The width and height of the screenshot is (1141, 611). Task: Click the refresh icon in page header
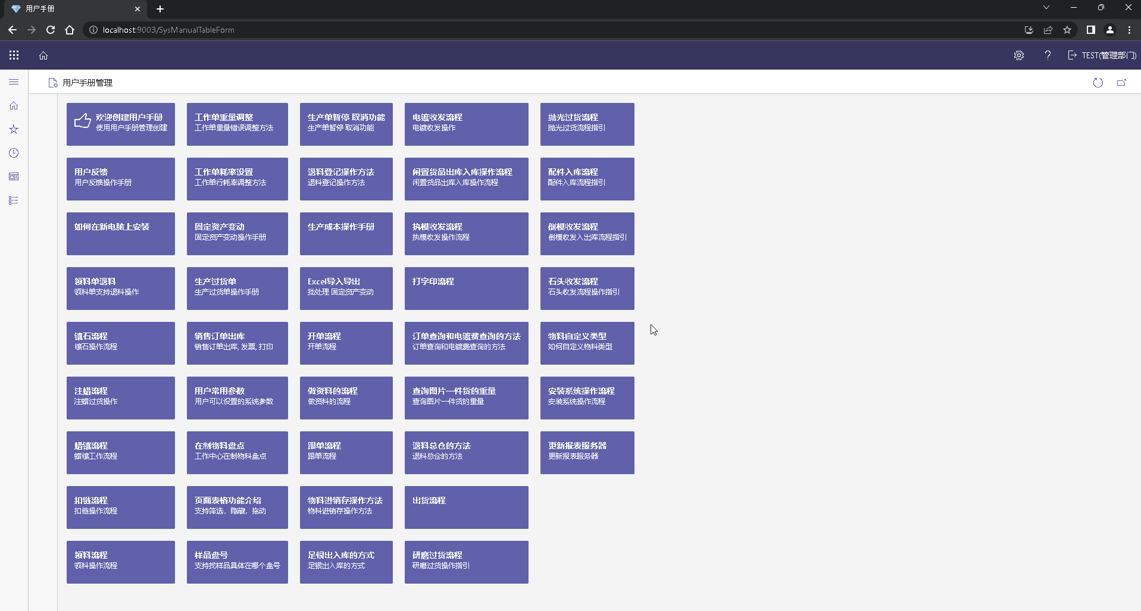1098,83
